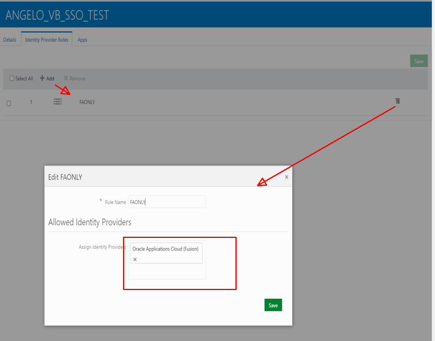Click the rule order number 1
The height and width of the screenshot is (341, 435).
click(31, 102)
